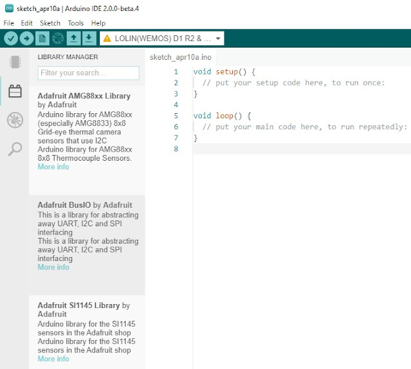This screenshot has height=369, width=411.
Task: Open the Debug panel in the sidebar
Action: pos(15,120)
